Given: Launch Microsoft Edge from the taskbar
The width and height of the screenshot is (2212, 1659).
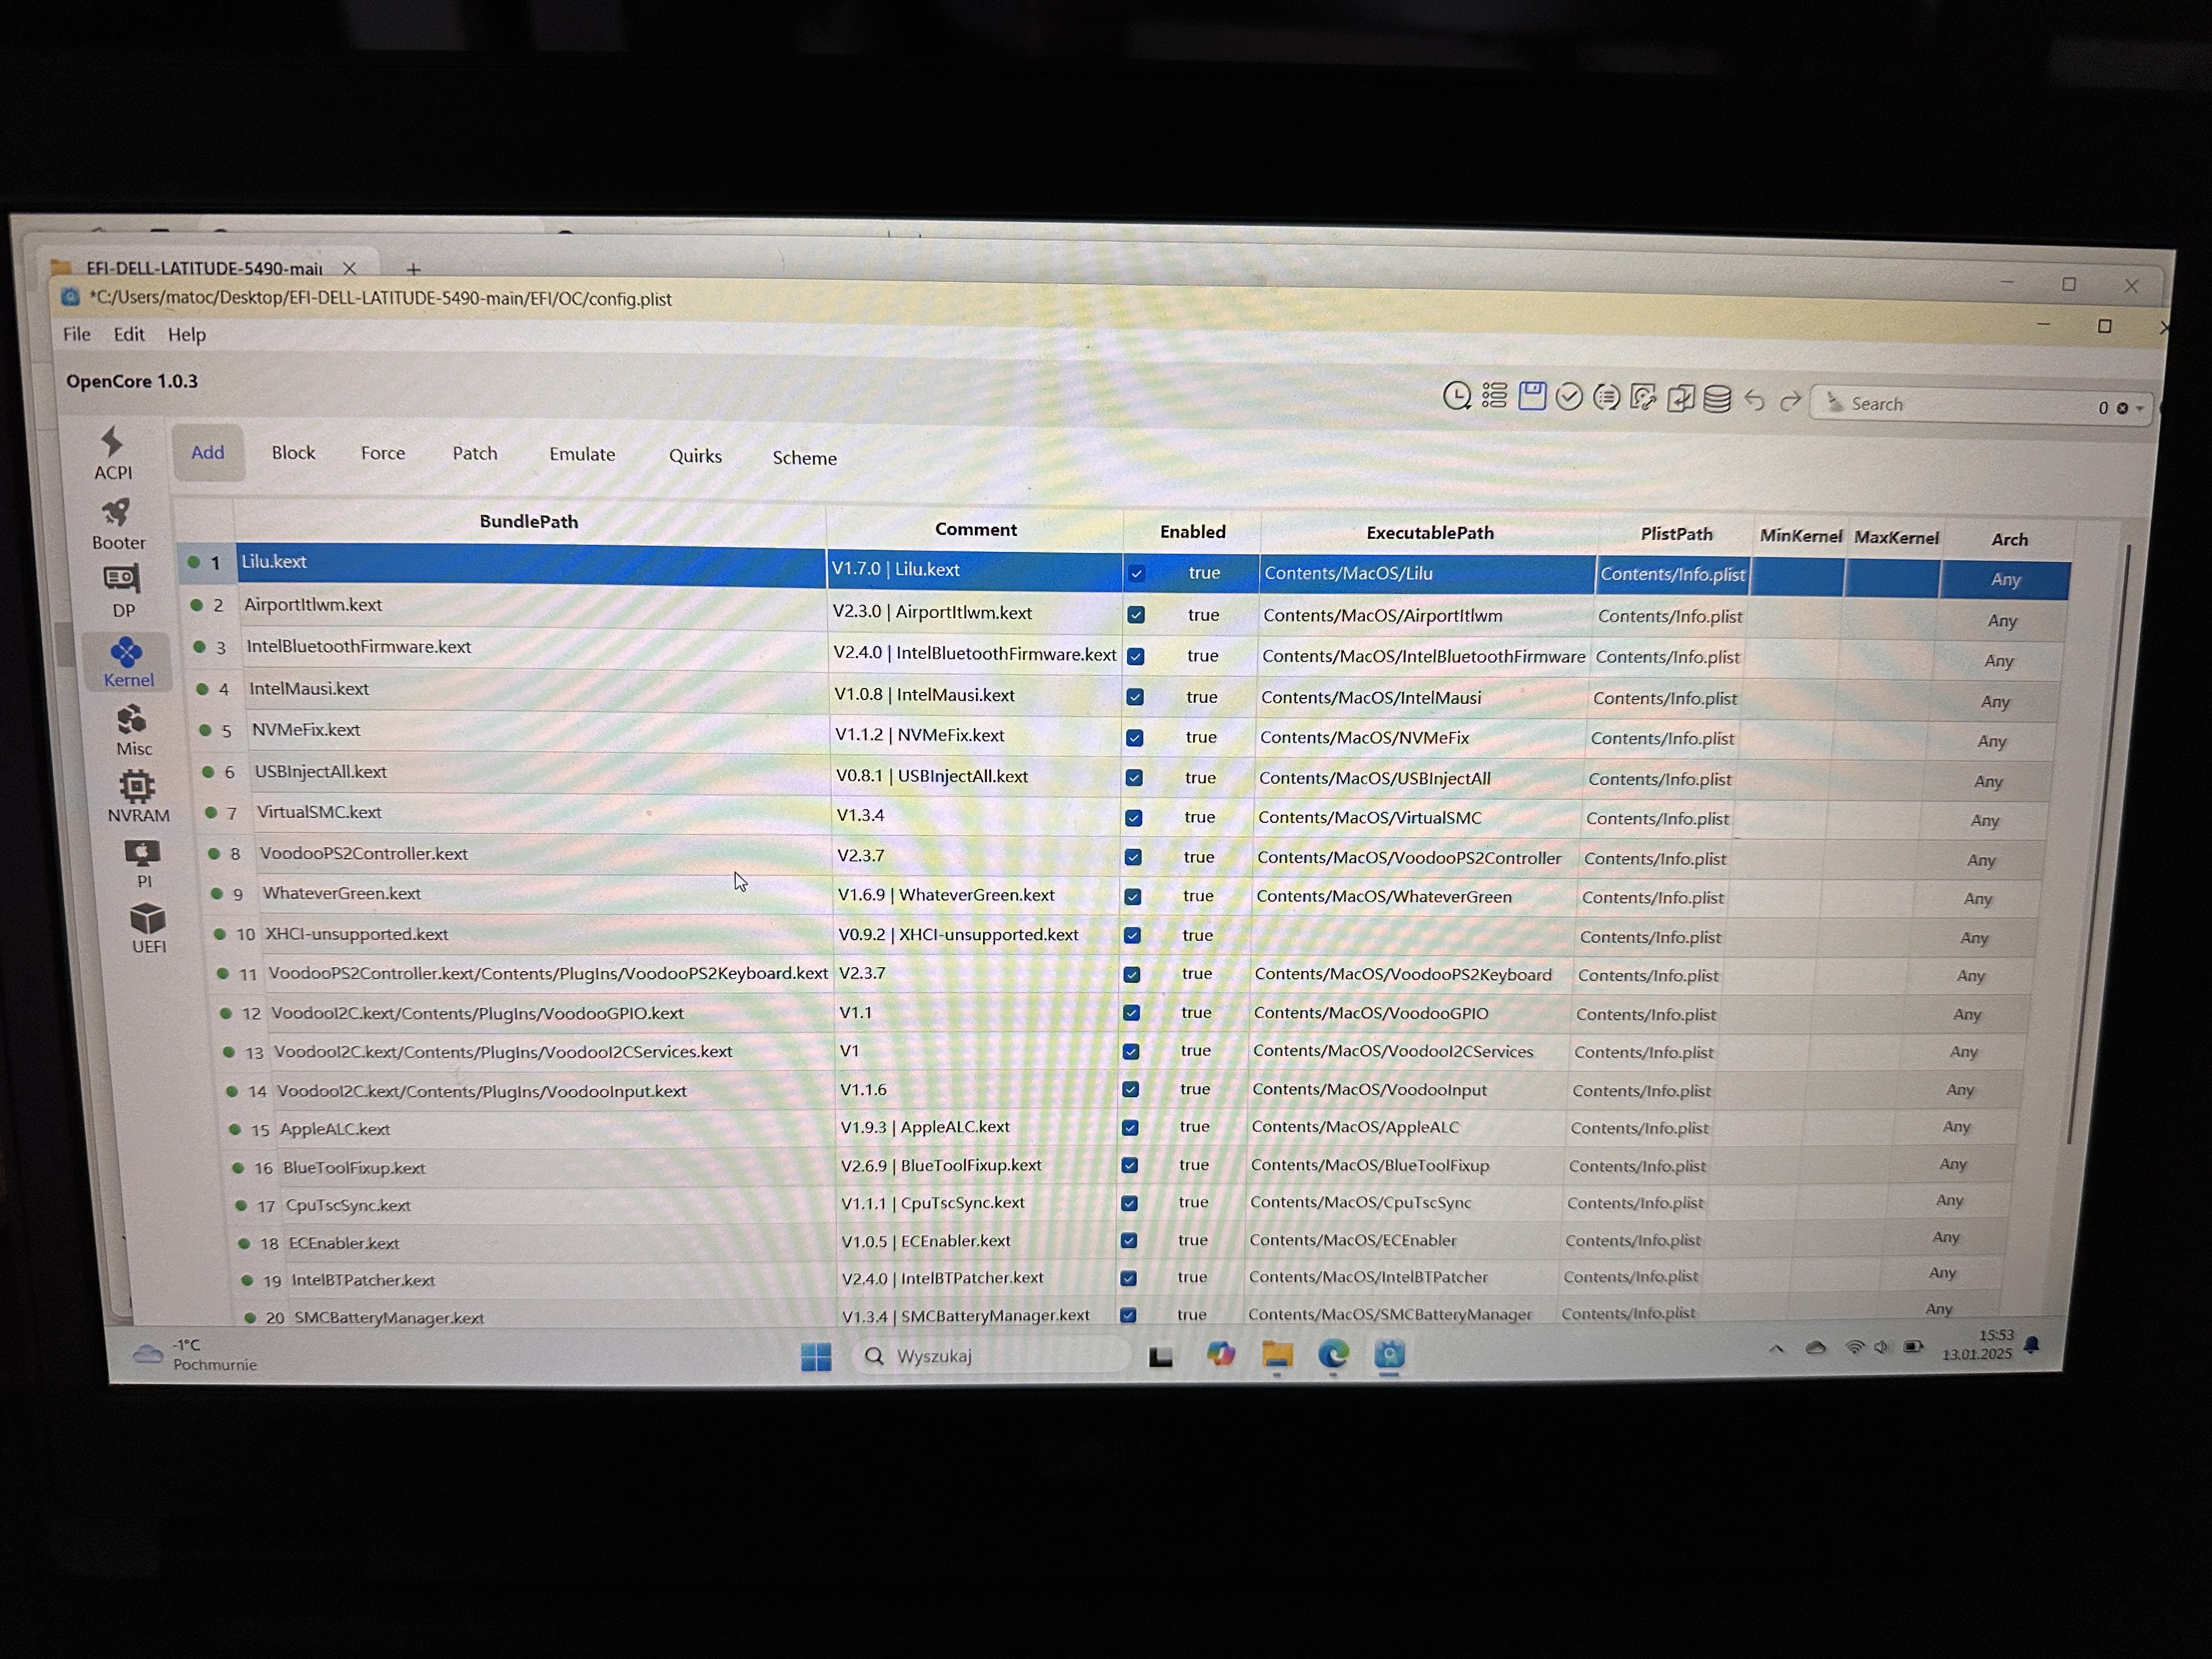Looking at the screenshot, I should 1333,1355.
